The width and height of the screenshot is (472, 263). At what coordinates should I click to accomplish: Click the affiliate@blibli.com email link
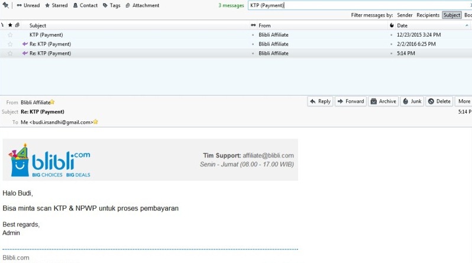pyautogui.click(x=268, y=156)
